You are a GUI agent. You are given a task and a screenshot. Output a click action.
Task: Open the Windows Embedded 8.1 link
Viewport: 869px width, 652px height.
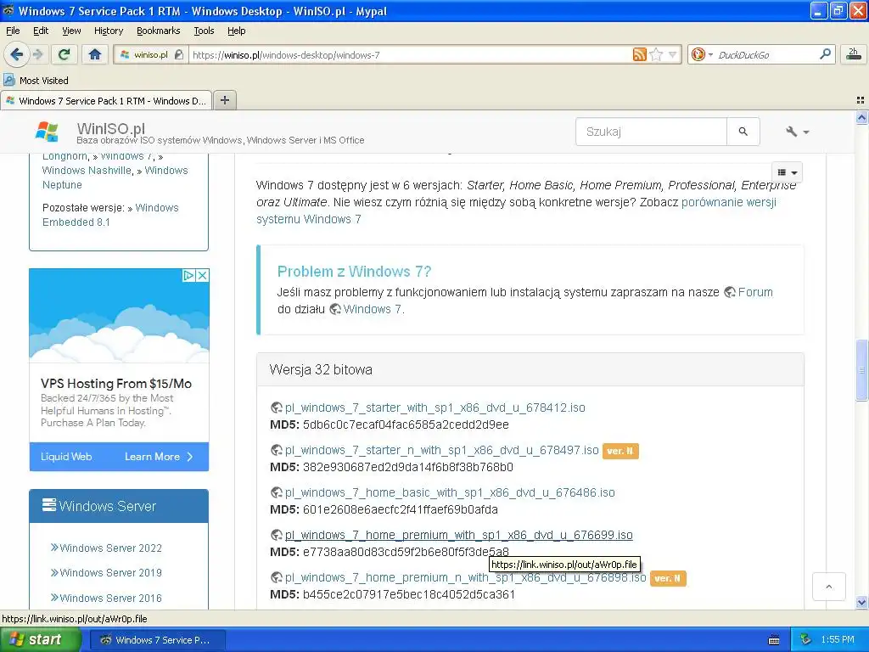[110, 215]
